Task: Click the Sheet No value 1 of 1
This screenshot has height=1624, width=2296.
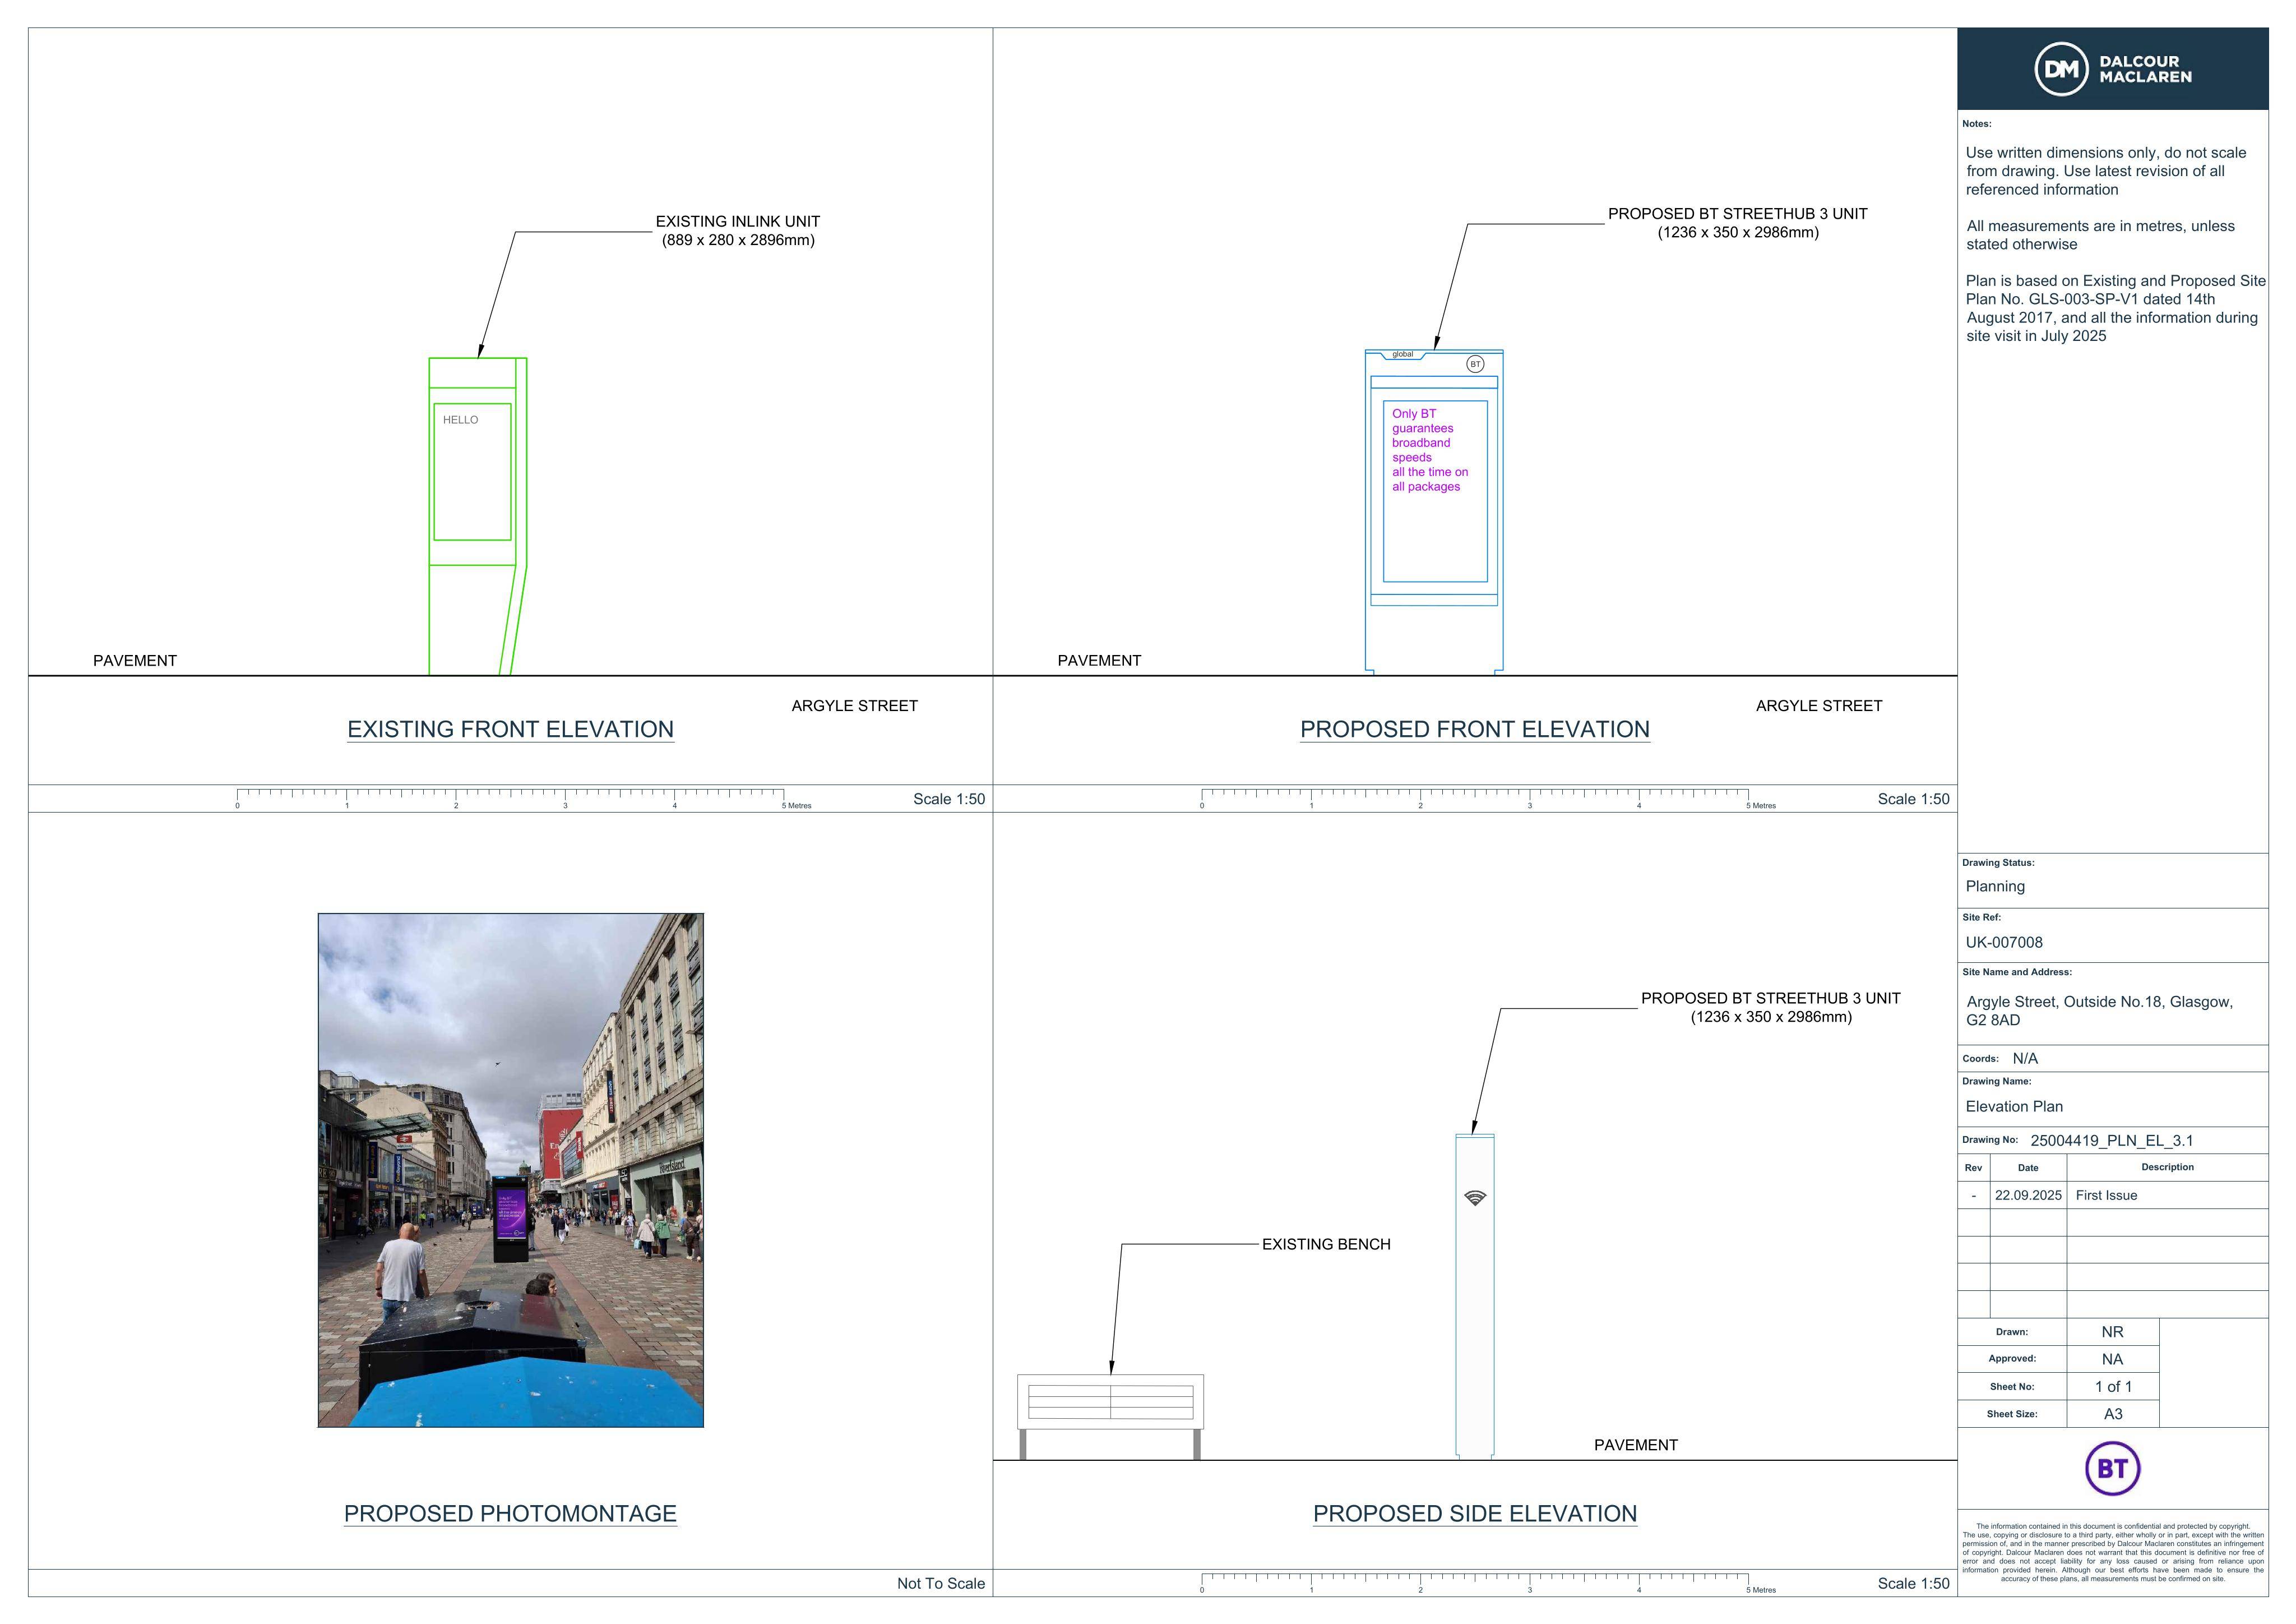Action: click(x=2113, y=1387)
